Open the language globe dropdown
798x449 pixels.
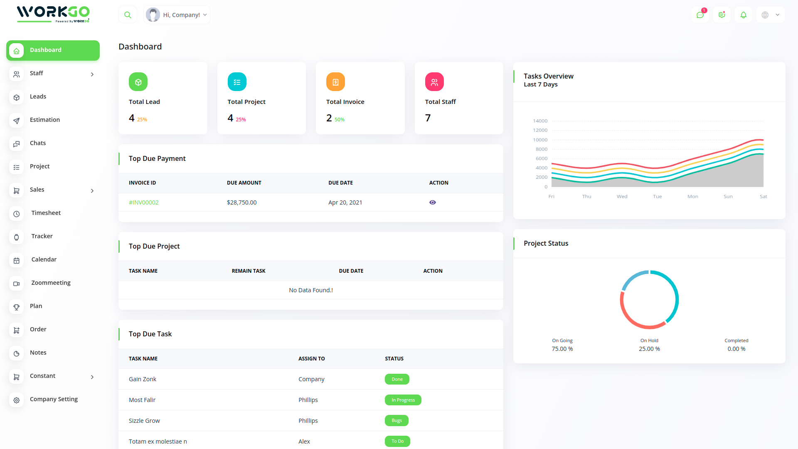coord(770,15)
